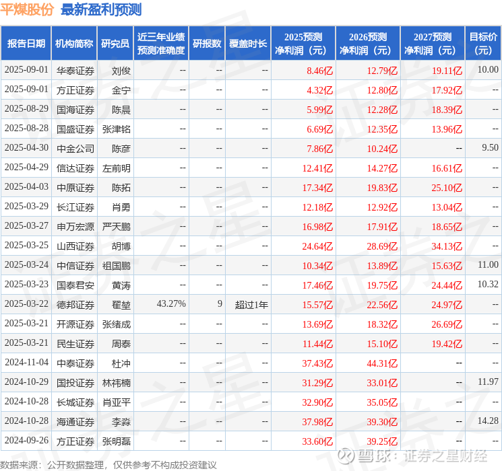Viewport: 502px width, 471px height.
Task: Click target price 10.00
Action: (488, 69)
